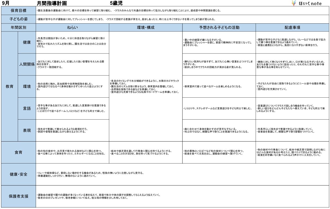Click the 健康 ねらい cell about 年長児は競技が多い

(73, 42)
